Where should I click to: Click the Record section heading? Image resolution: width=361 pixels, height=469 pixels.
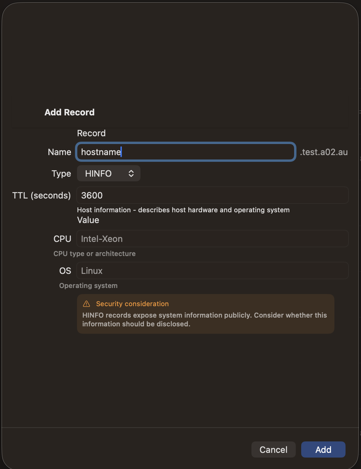click(91, 133)
